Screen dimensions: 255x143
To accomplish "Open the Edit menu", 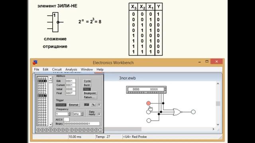I will [45, 70].
